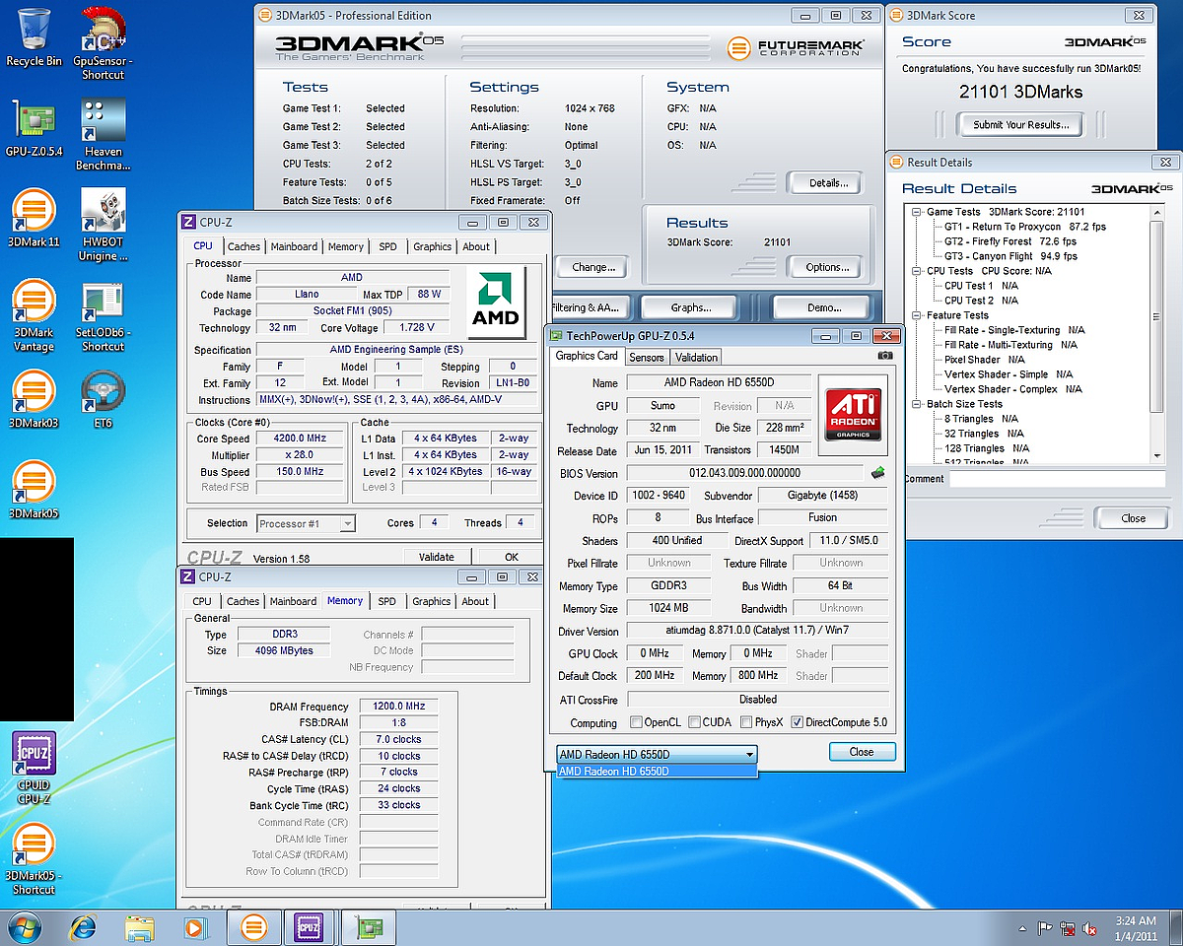Click the Demo... button in 3DMark05
The height and width of the screenshot is (946, 1183).
point(821,307)
